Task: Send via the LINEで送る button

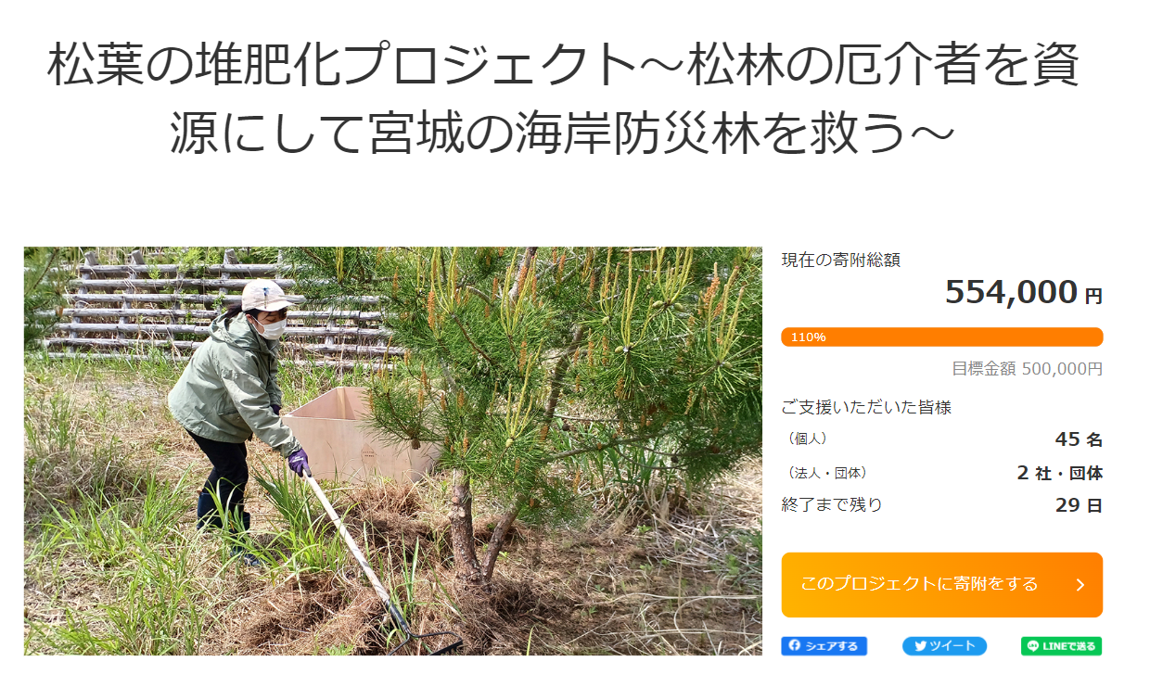Action: tap(1062, 646)
